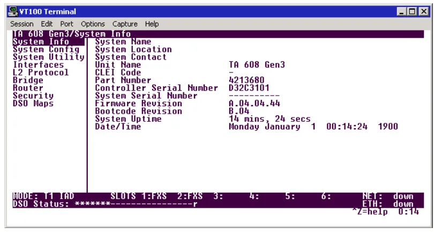The image size is (434, 235).
Task: Click serial value D32C3101
Action: click(249, 88)
